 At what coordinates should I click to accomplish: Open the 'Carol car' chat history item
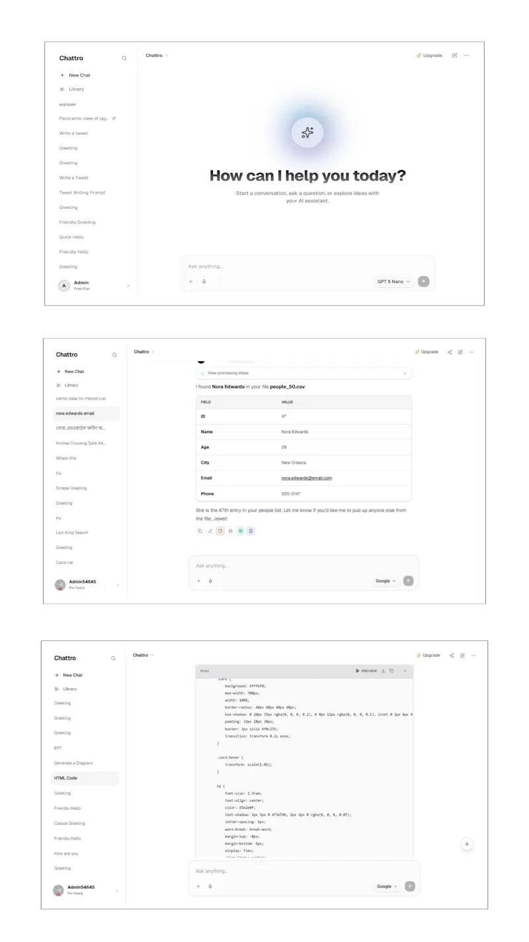pyautogui.click(x=65, y=562)
